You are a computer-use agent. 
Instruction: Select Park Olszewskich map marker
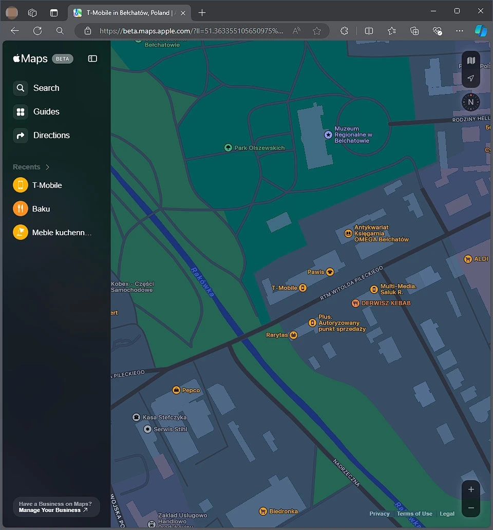tap(228, 148)
